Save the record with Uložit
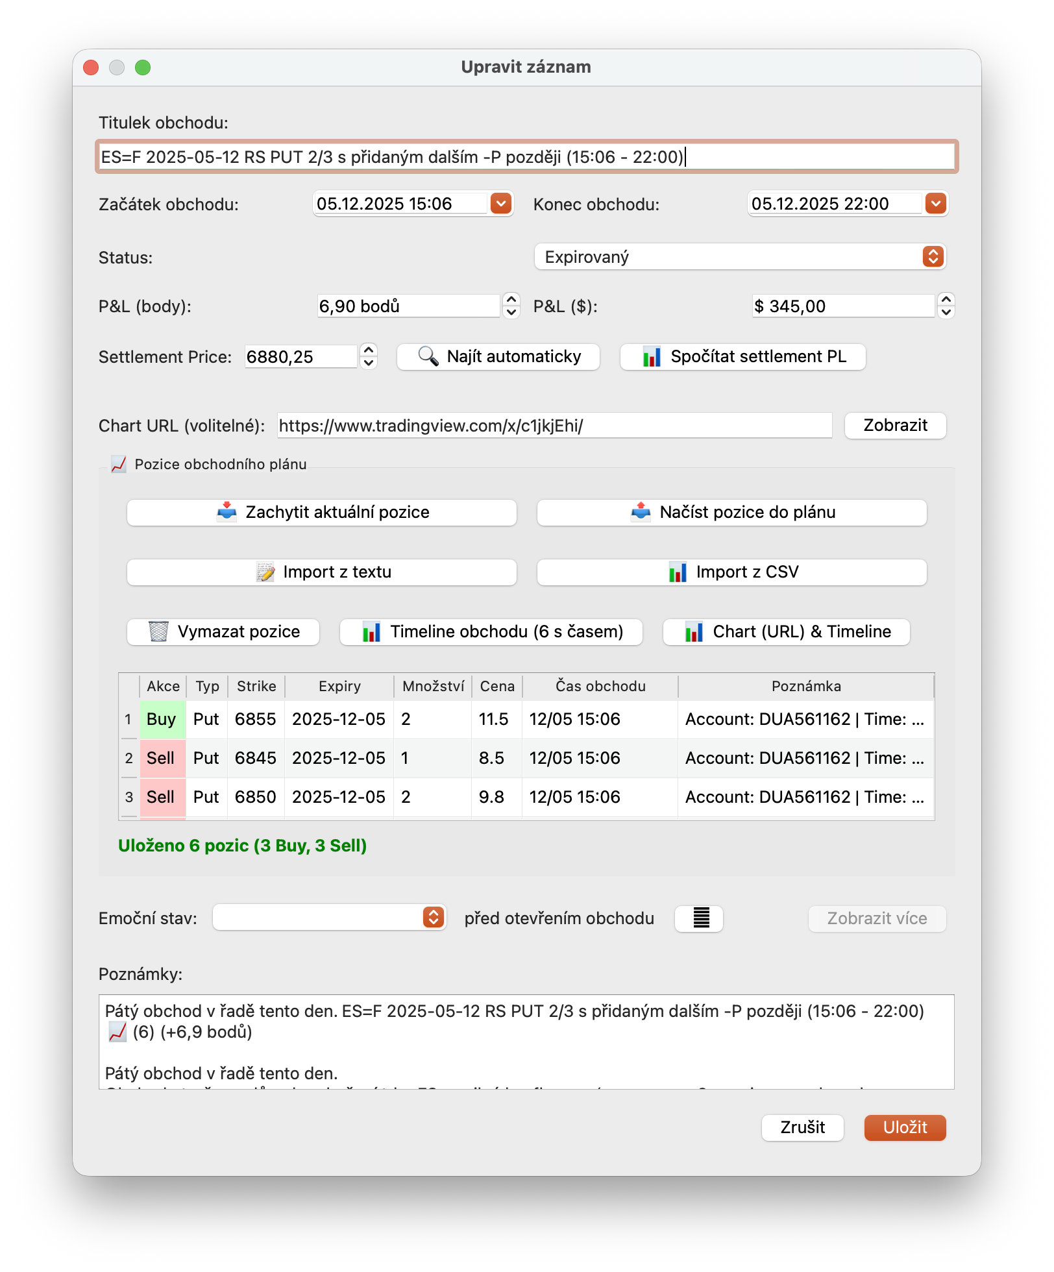 [905, 1127]
